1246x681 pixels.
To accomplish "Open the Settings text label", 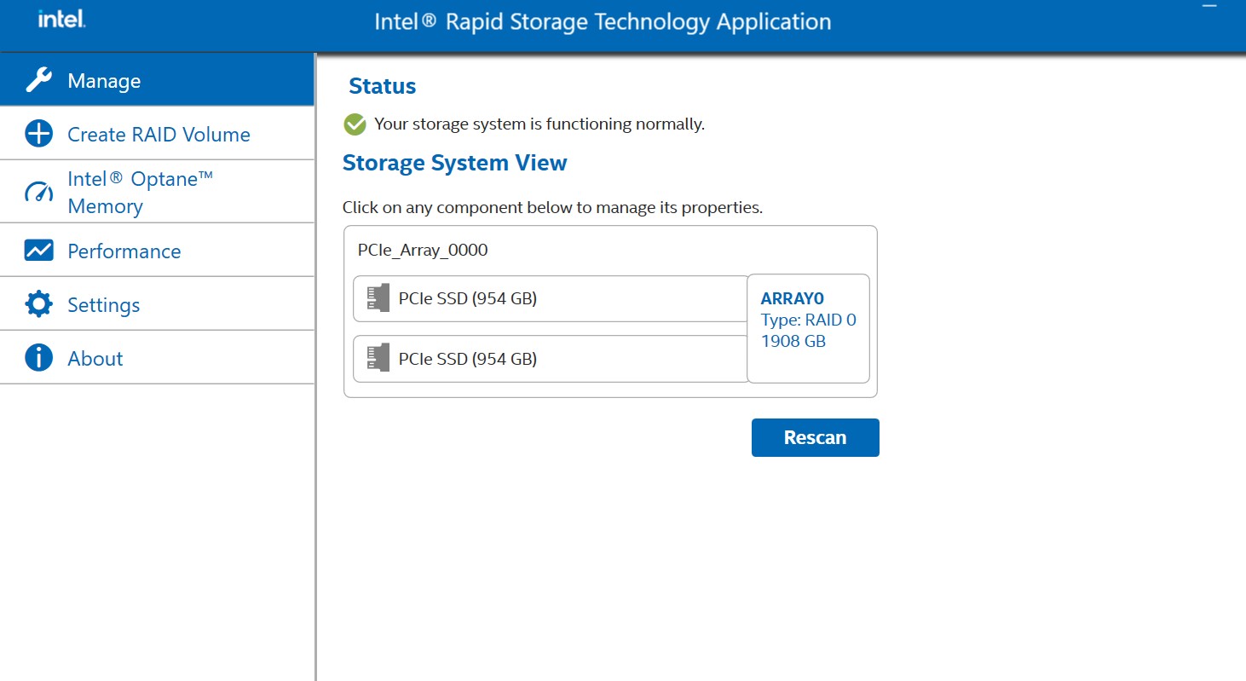I will click(104, 305).
